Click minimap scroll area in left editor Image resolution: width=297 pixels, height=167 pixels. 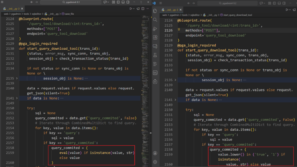pyautogui.click(x=146, y=82)
